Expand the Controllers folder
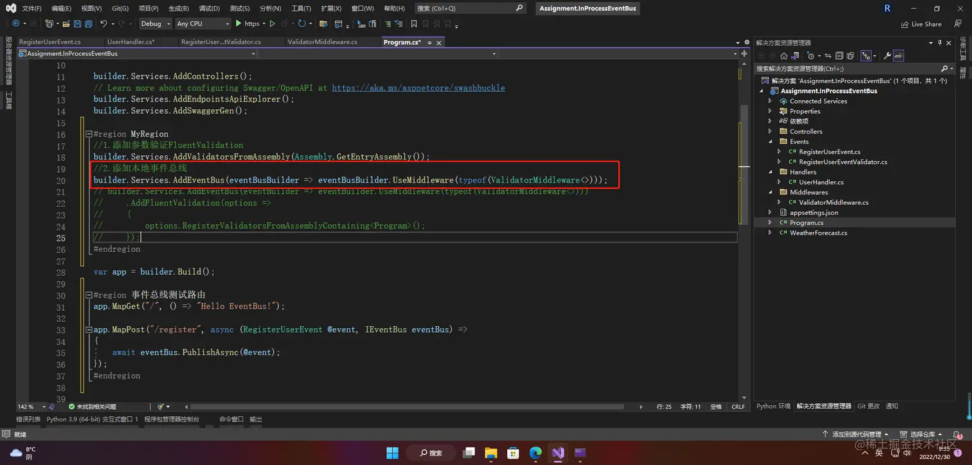 click(x=770, y=132)
